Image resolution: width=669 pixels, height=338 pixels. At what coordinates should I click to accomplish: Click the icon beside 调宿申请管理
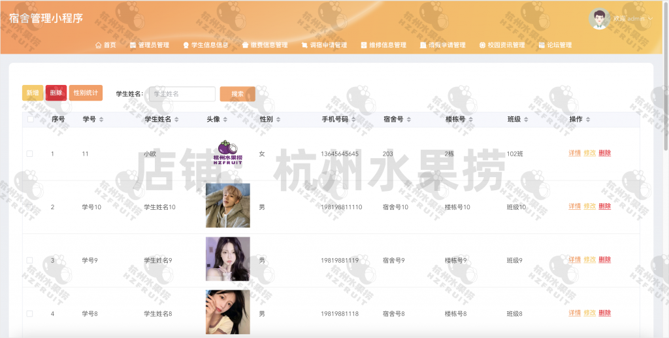(304, 45)
